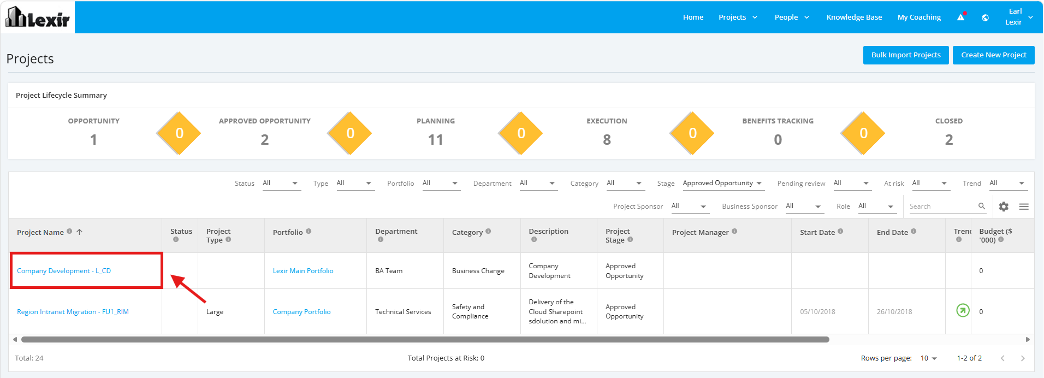Screen dimensions: 1044x378
Task: Click Bulk Import Projects button
Action: point(906,55)
